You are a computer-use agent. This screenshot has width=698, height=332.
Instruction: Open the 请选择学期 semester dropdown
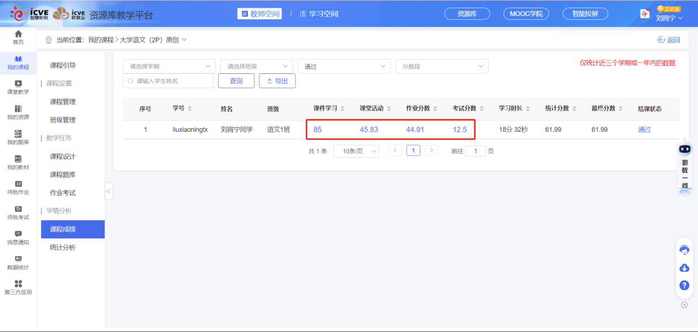click(x=169, y=66)
